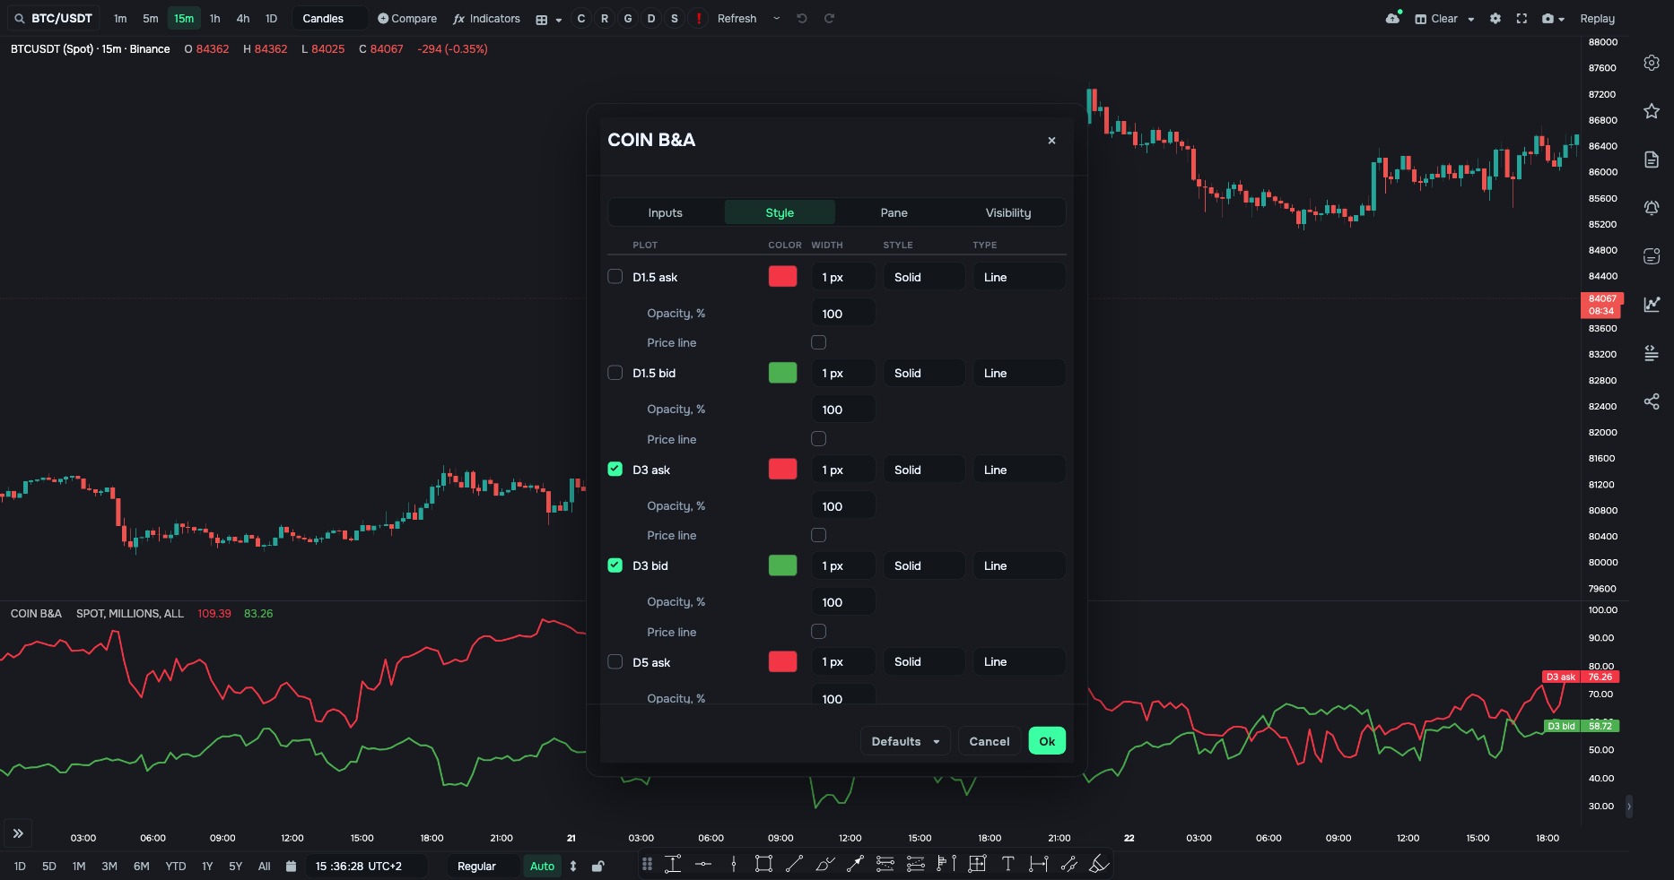Select the horizontal line drawing tool
1674x880 pixels.
pyautogui.click(x=703, y=864)
